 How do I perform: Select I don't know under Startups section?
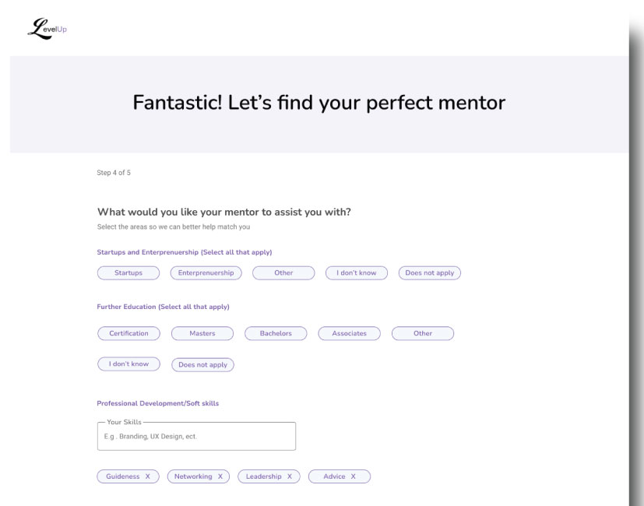tap(357, 273)
